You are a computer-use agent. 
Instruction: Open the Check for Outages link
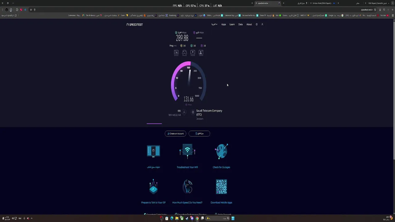click(x=221, y=167)
